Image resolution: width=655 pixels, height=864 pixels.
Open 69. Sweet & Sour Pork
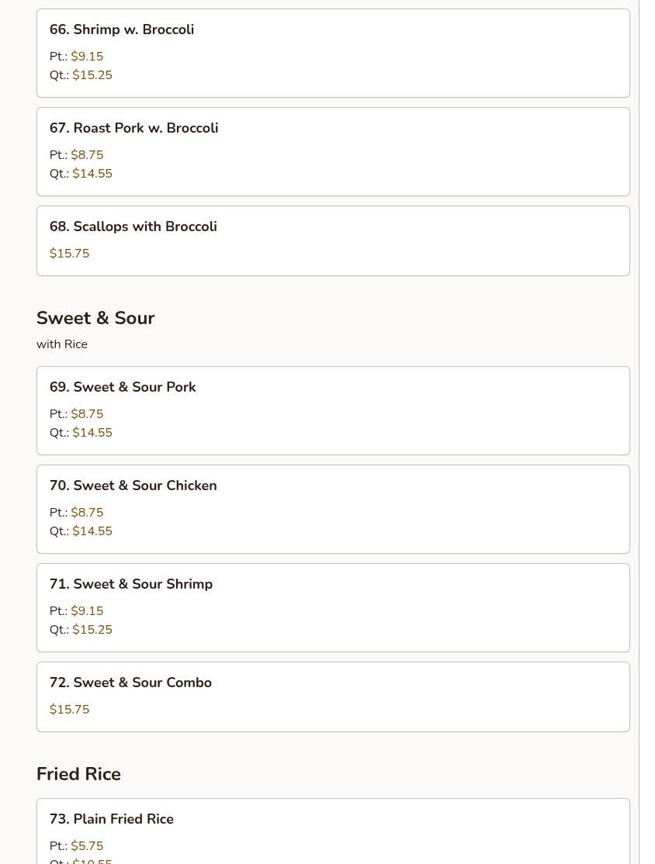pos(123,387)
